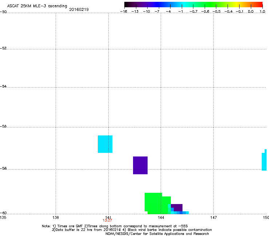269x236 pixels.
Task: Click the 141 longitude axis label
Action: pos(108,217)
